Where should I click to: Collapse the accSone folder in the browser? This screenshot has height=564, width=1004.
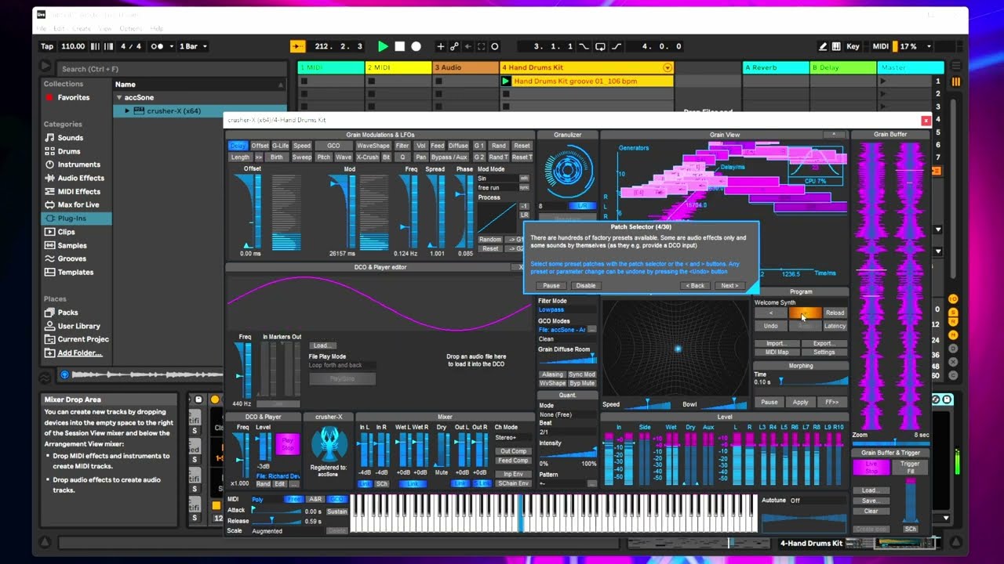[119, 98]
